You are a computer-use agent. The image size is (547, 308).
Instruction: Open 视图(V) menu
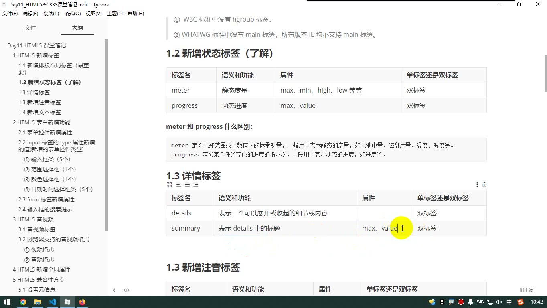click(x=94, y=14)
